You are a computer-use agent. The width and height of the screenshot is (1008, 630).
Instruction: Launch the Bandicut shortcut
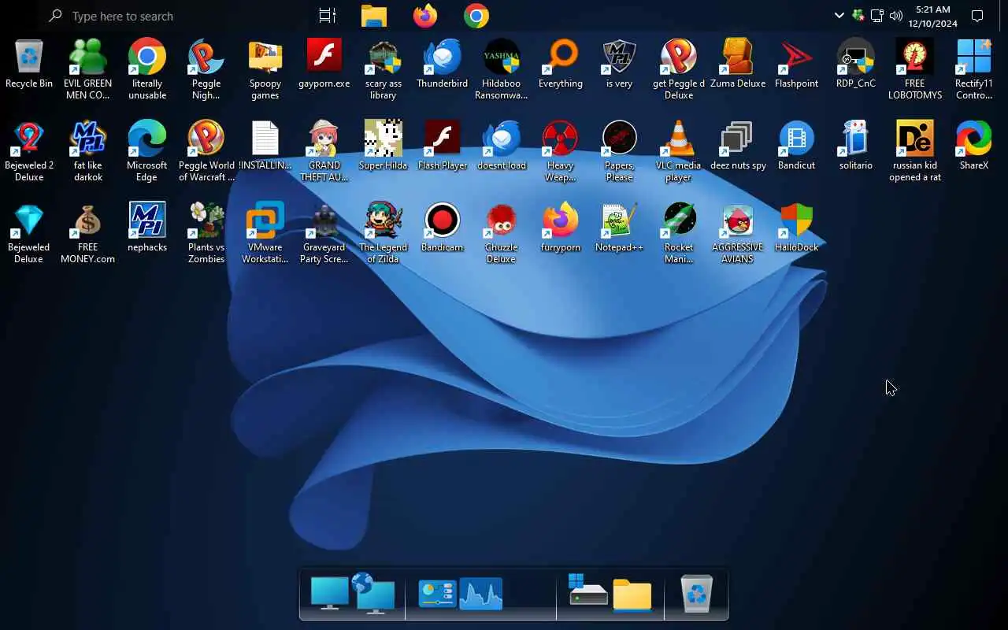coord(797,146)
